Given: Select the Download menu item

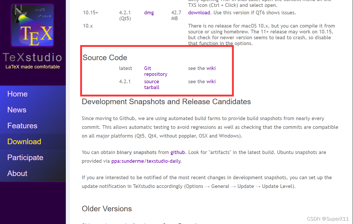Looking at the screenshot, I should pos(24,142).
